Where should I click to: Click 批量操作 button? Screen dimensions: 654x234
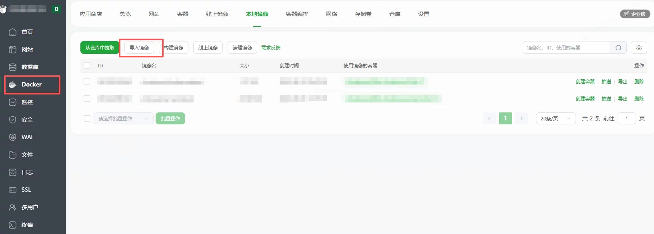170,118
